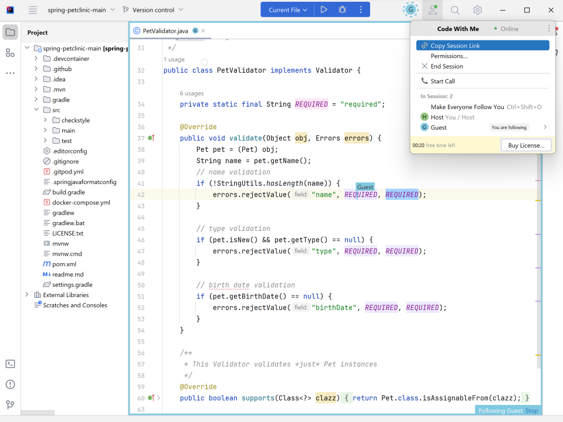
Task: Expand the Guest submenu arrow
Action: coord(545,127)
